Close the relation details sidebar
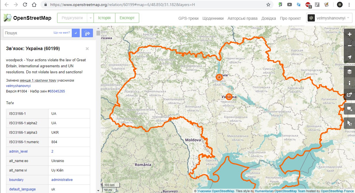Viewport: 355px width, 193px height. [87, 49]
